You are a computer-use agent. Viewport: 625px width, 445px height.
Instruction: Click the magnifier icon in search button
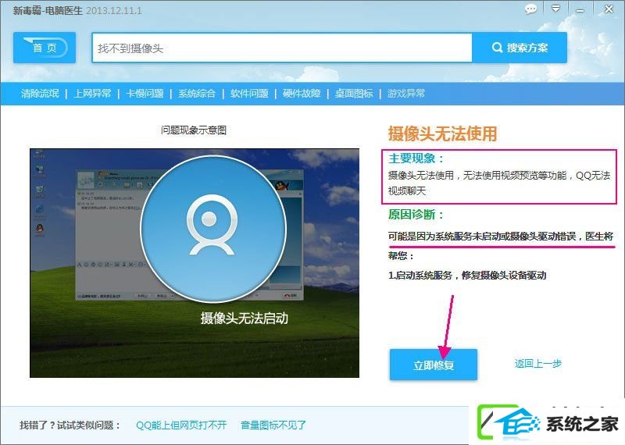497,48
